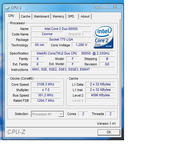Click the OK button

pyautogui.click(x=109, y=132)
